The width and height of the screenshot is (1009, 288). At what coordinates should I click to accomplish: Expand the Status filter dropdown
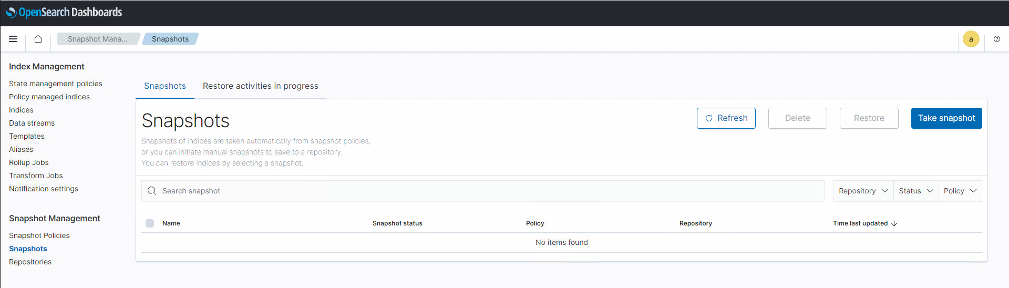[916, 191]
